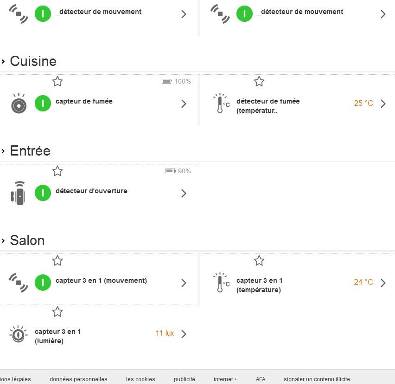Open the données personnelles footer link
The width and height of the screenshot is (395, 384).
click(78, 379)
